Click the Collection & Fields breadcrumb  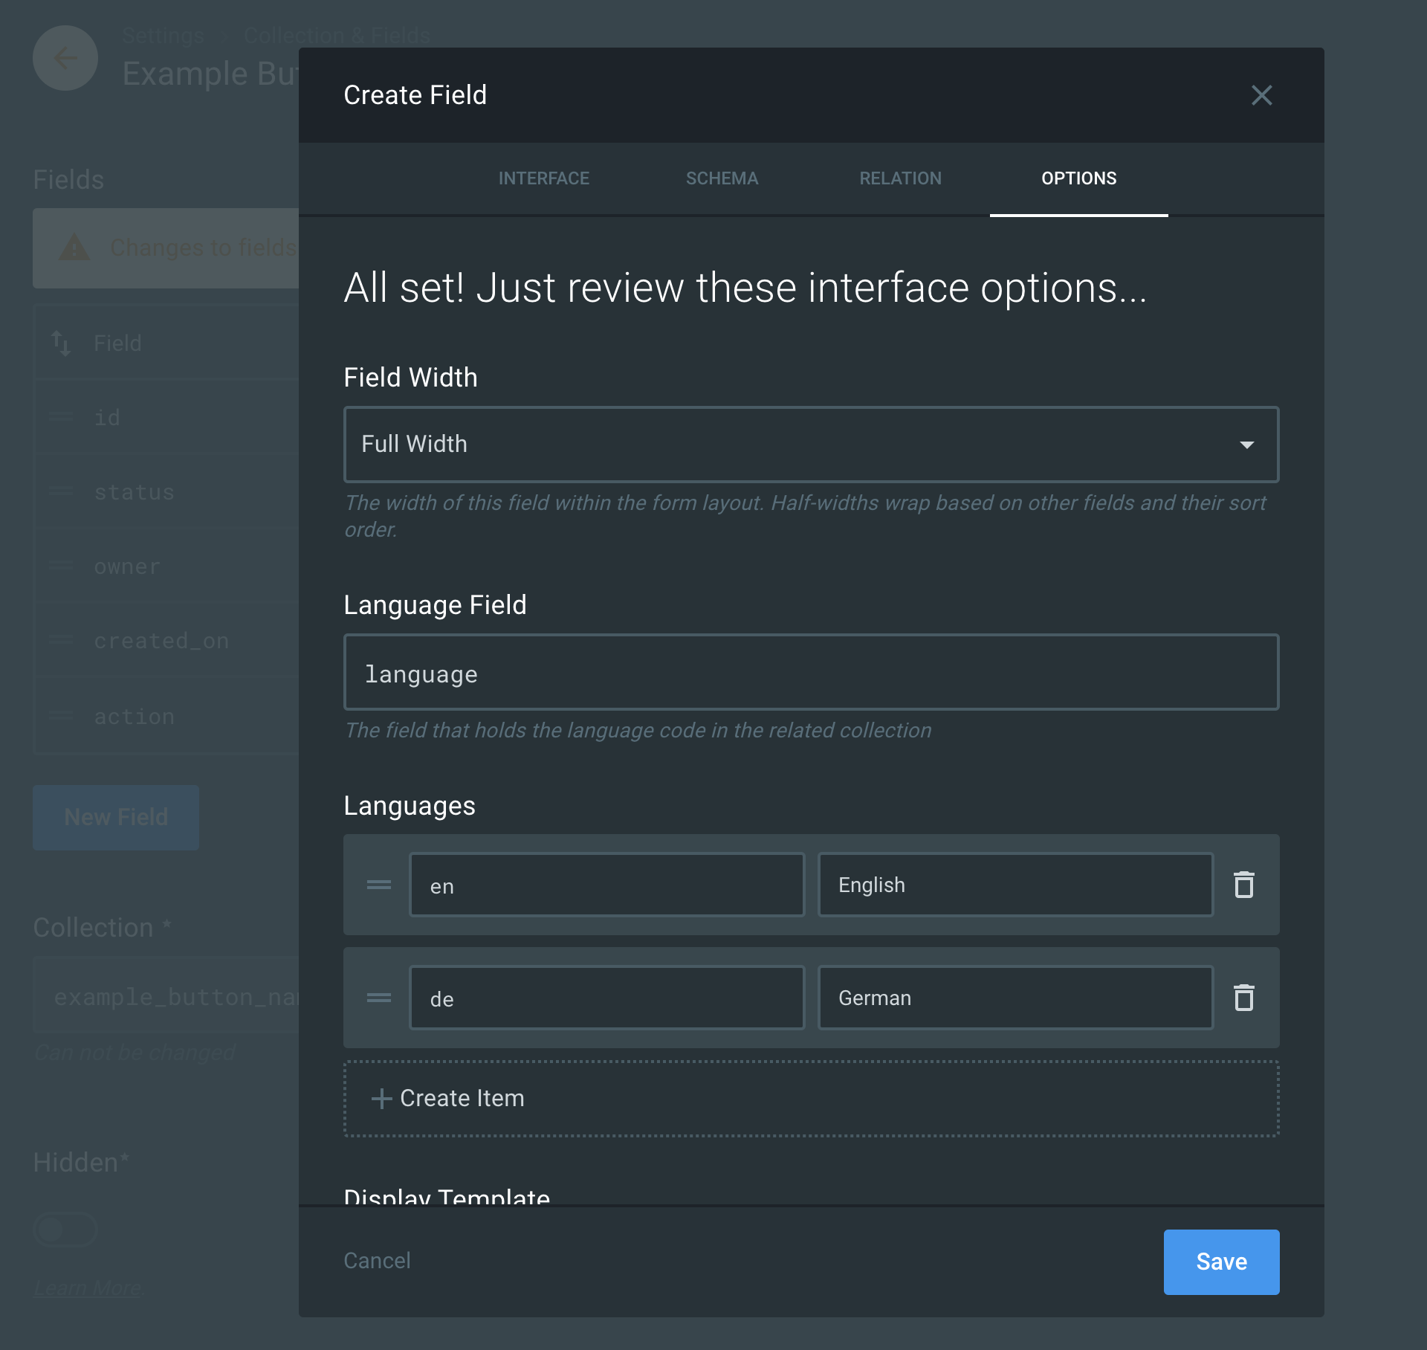[x=337, y=36]
